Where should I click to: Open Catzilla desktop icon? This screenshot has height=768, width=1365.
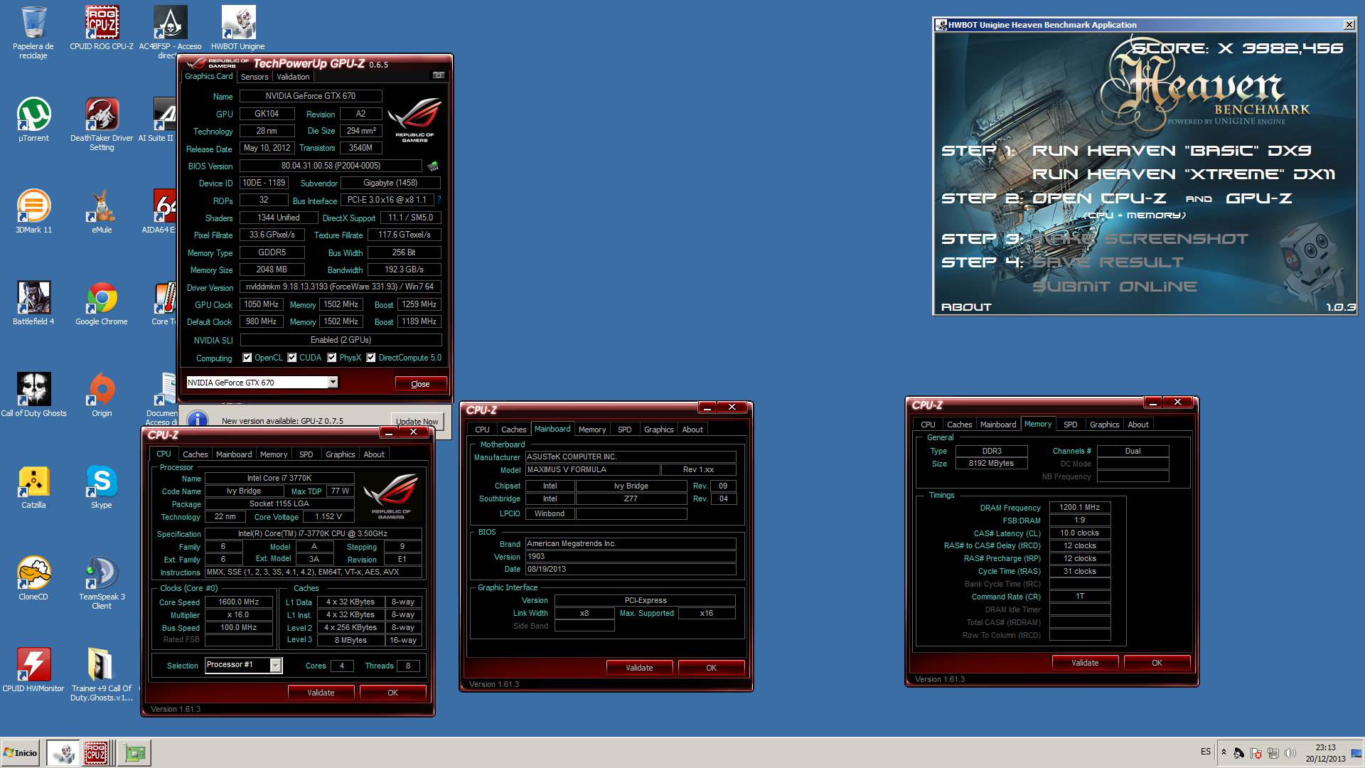coord(33,486)
